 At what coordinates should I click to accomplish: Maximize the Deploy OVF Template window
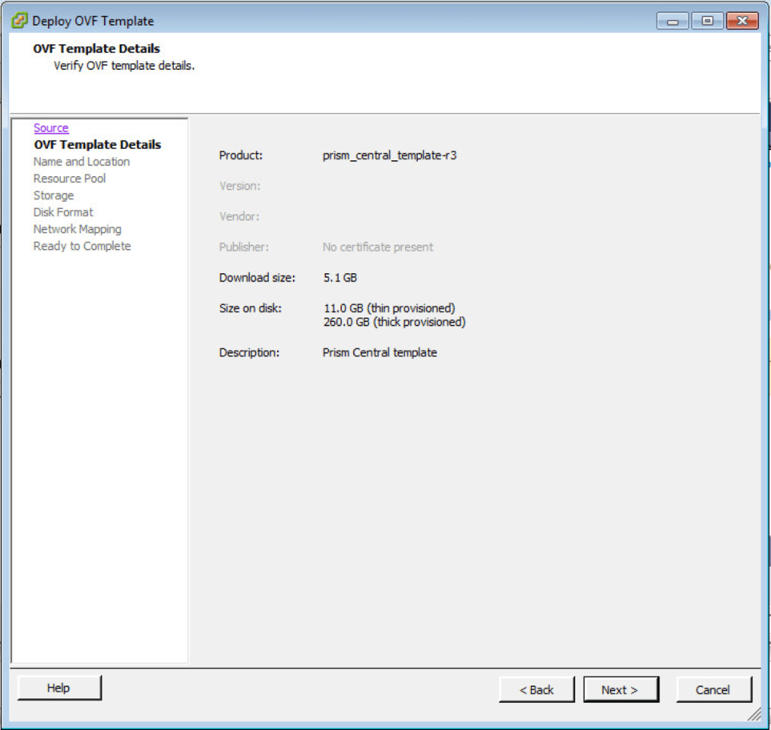point(707,20)
